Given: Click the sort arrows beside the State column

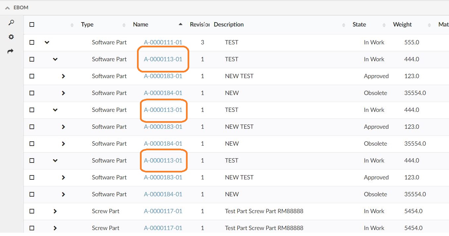Looking at the screenshot, I should [x=384, y=25].
